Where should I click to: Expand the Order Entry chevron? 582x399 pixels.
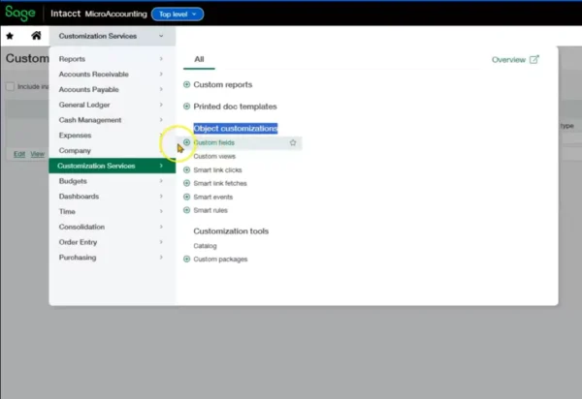click(x=161, y=242)
